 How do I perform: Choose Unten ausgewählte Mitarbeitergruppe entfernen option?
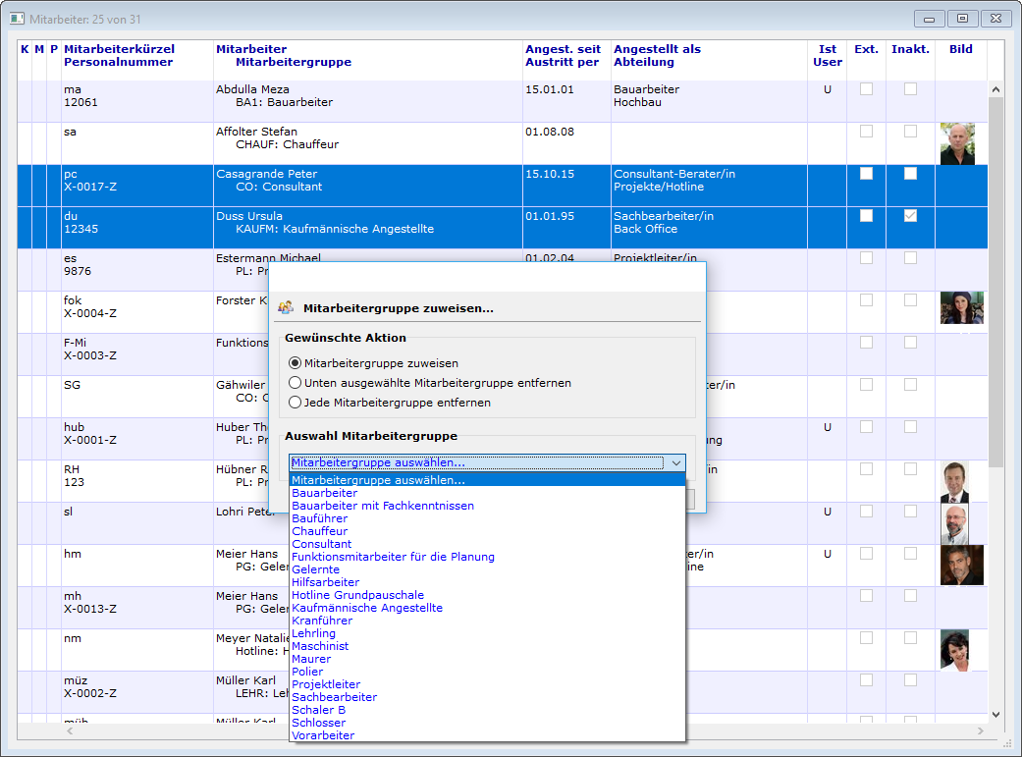pyautogui.click(x=296, y=383)
